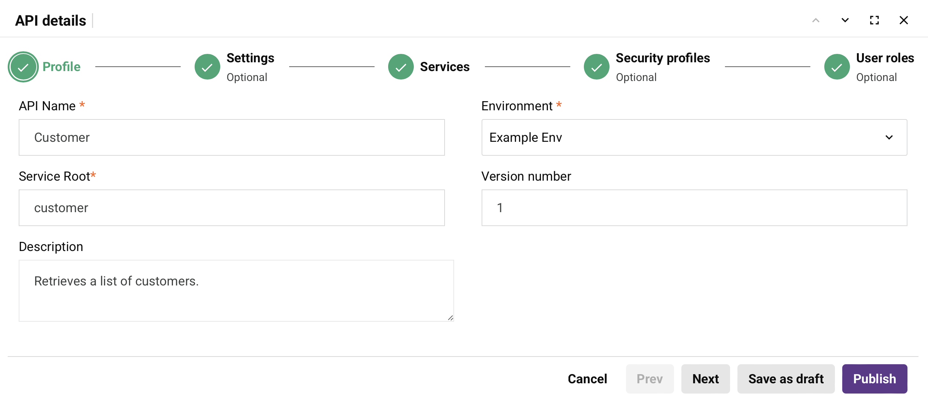Click the Security profiles checkmark icon
This screenshot has height=406, width=928.
click(x=596, y=67)
